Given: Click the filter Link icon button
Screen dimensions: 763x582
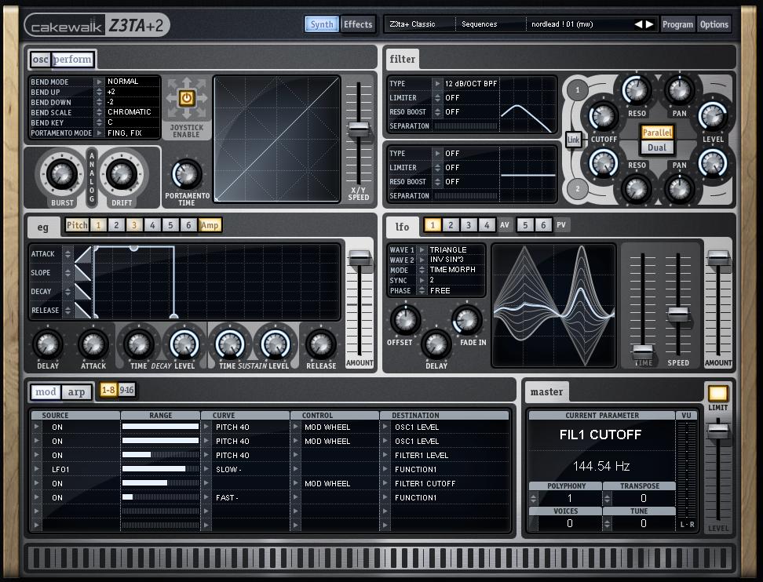Looking at the screenshot, I should click(574, 140).
